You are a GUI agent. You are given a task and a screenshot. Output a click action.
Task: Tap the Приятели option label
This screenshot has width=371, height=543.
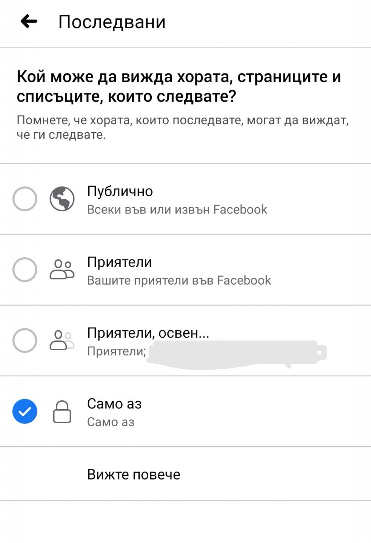pos(120,262)
